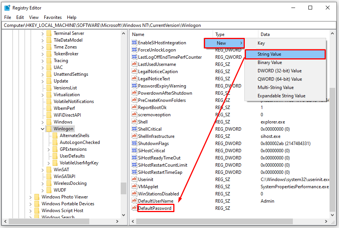The image size is (339, 228).
Task: Click the string icon beside PreCreateKnownFolders
Action: click(x=134, y=100)
